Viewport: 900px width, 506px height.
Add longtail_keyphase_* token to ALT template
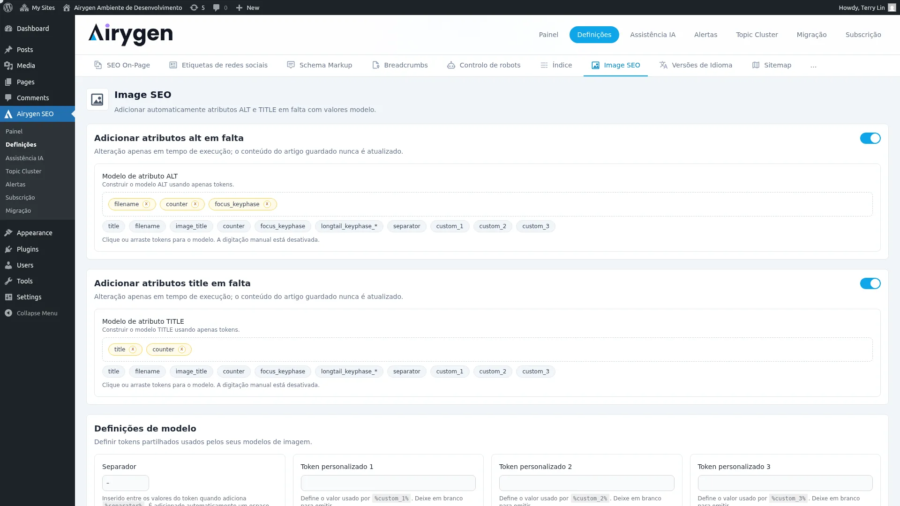pos(349,226)
